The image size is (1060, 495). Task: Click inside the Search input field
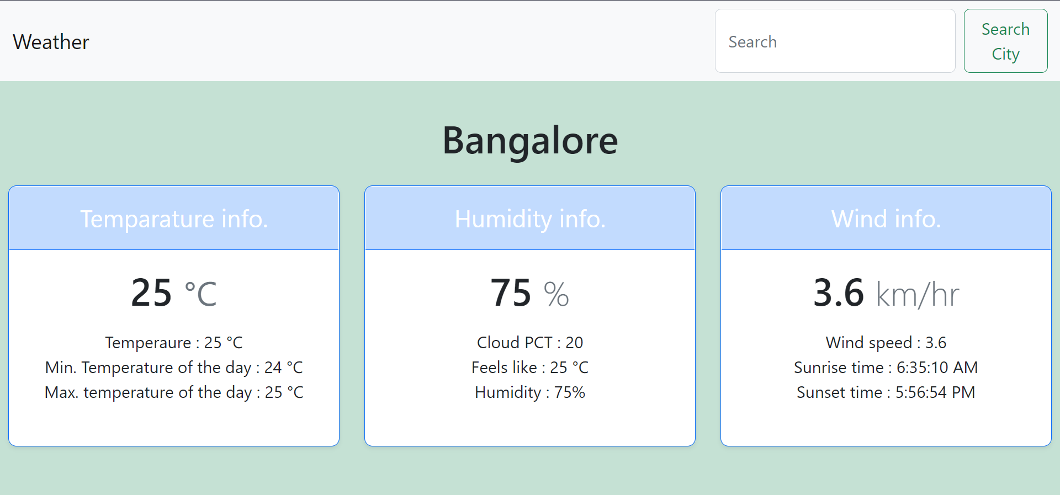tap(835, 41)
